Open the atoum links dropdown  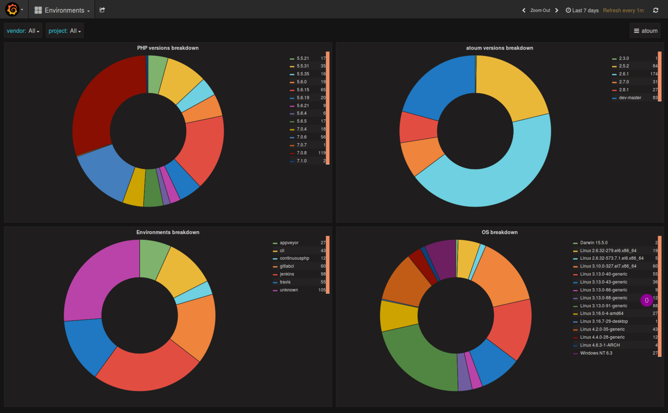pos(646,31)
